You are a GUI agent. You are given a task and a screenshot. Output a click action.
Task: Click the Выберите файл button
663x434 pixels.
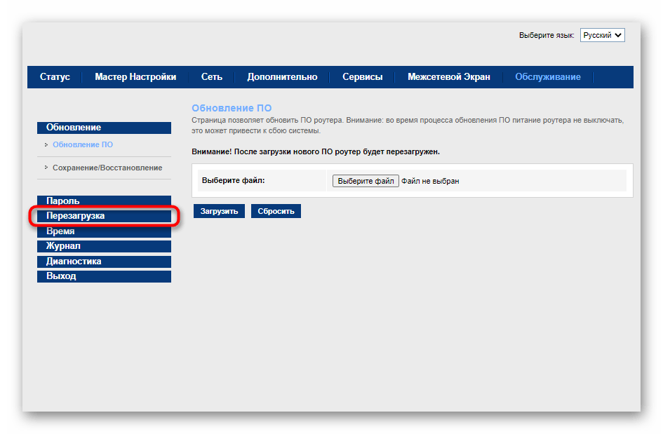366,181
